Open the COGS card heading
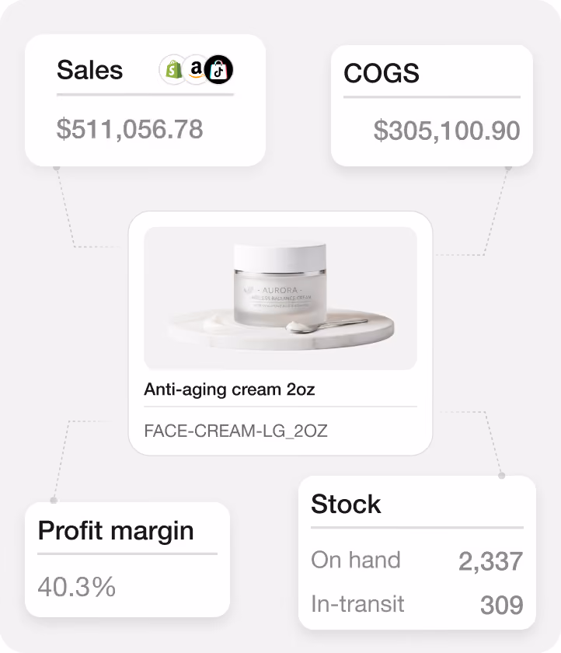 pyautogui.click(x=382, y=73)
